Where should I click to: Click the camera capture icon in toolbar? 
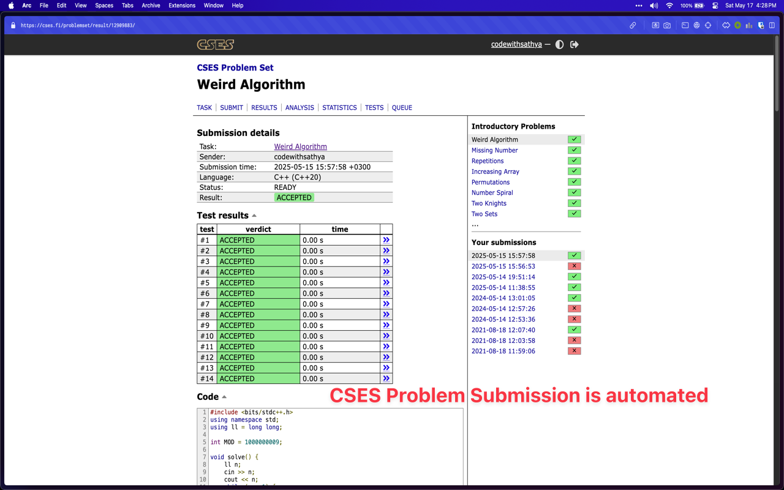click(x=667, y=26)
